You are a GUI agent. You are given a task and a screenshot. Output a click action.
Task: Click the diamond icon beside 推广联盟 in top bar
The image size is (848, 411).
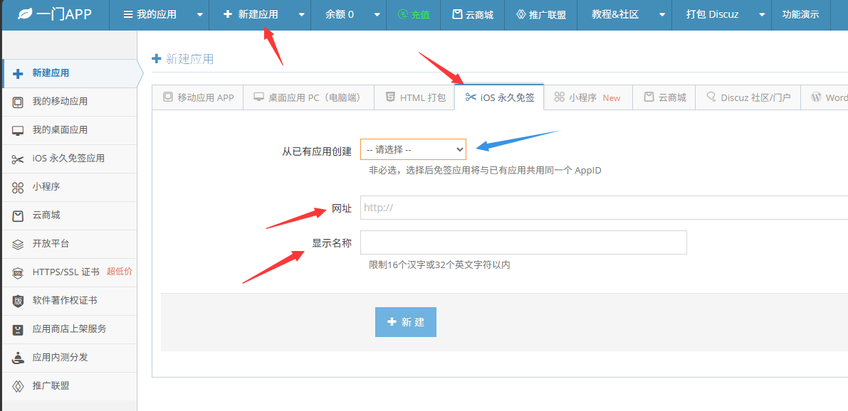tap(520, 15)
